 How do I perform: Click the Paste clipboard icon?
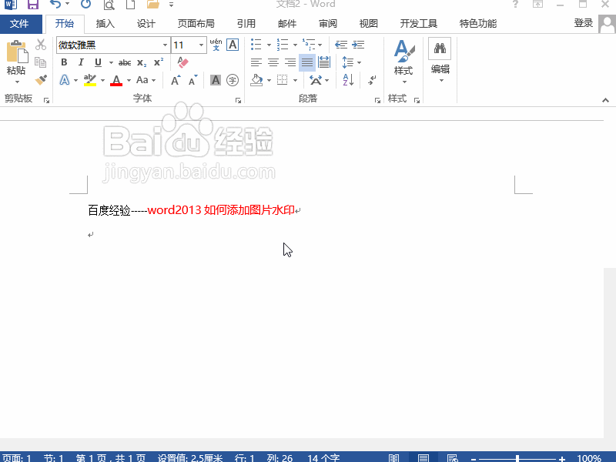click(16, 52)
